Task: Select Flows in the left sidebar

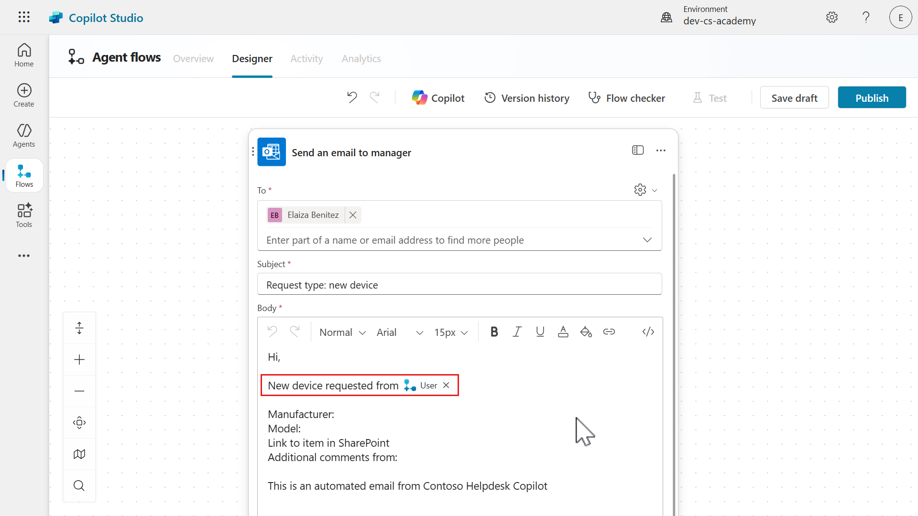Action: coord(23,175)
